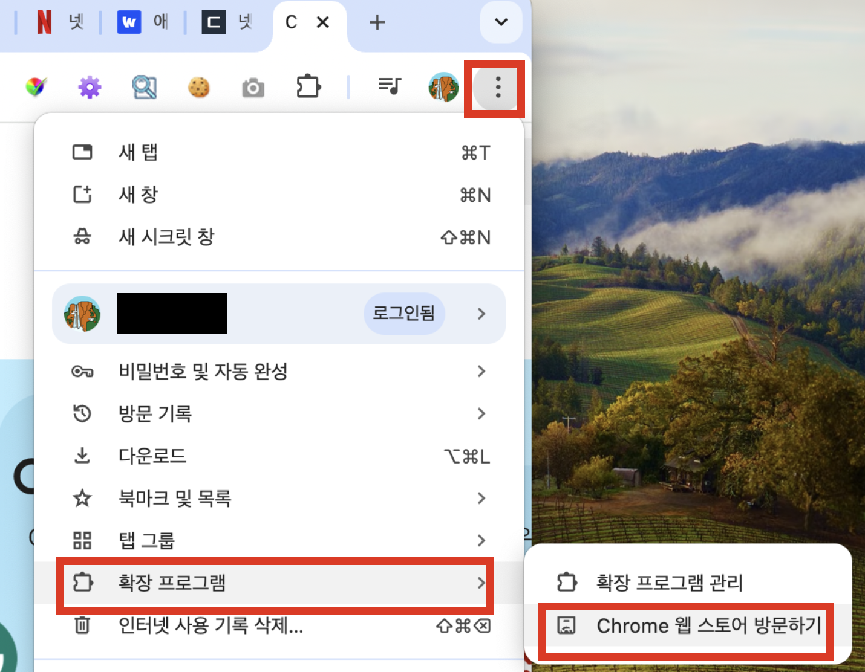Click the star icon beside 북마크 및 목록
The height and width of the screenshot is (672, 865).
[x=82, y=498]
